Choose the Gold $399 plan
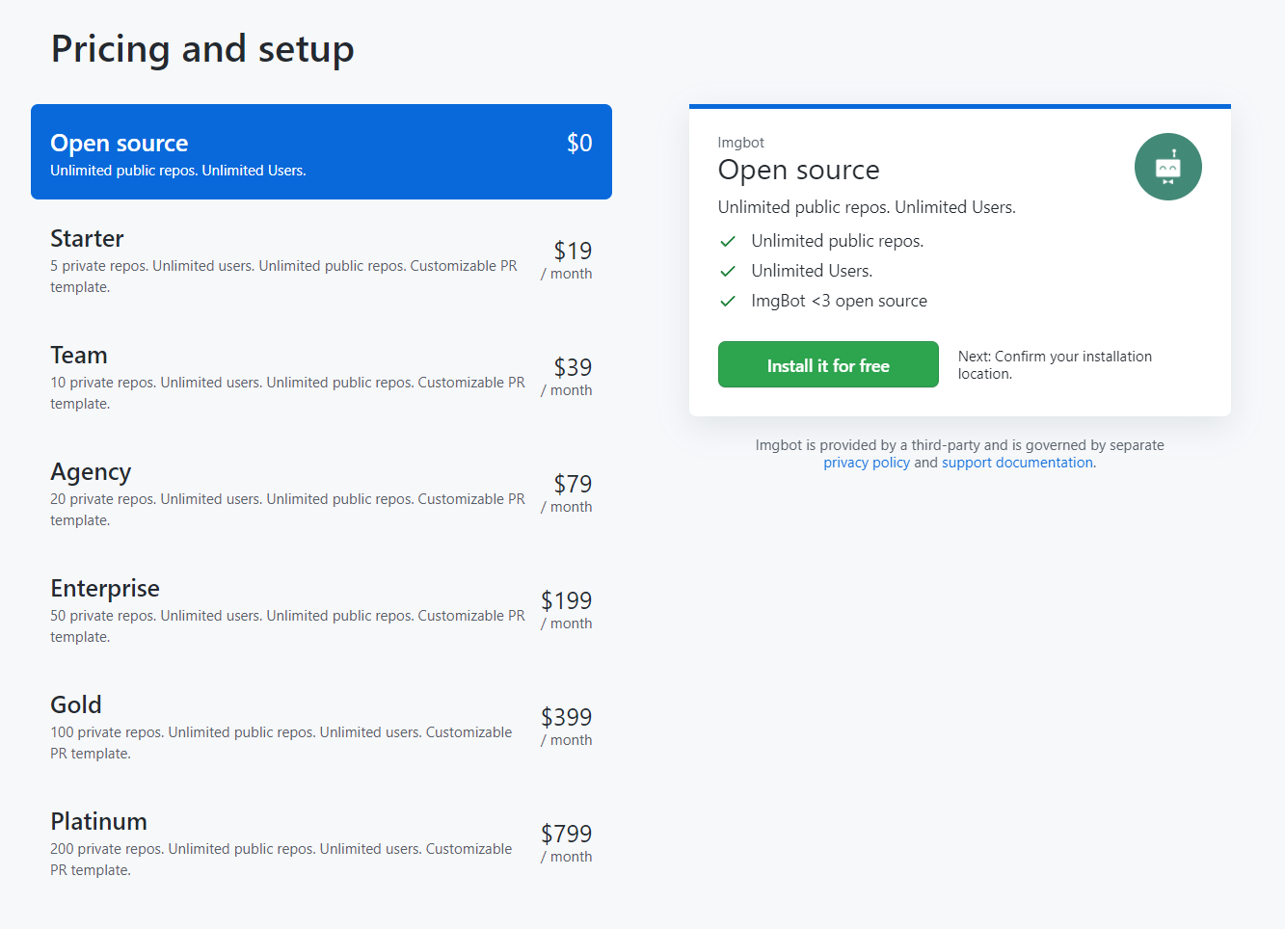Screen dimensions: 1285x929 [321, 728]
